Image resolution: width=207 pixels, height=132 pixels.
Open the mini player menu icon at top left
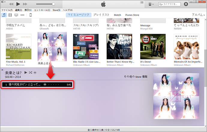[3, 2]
